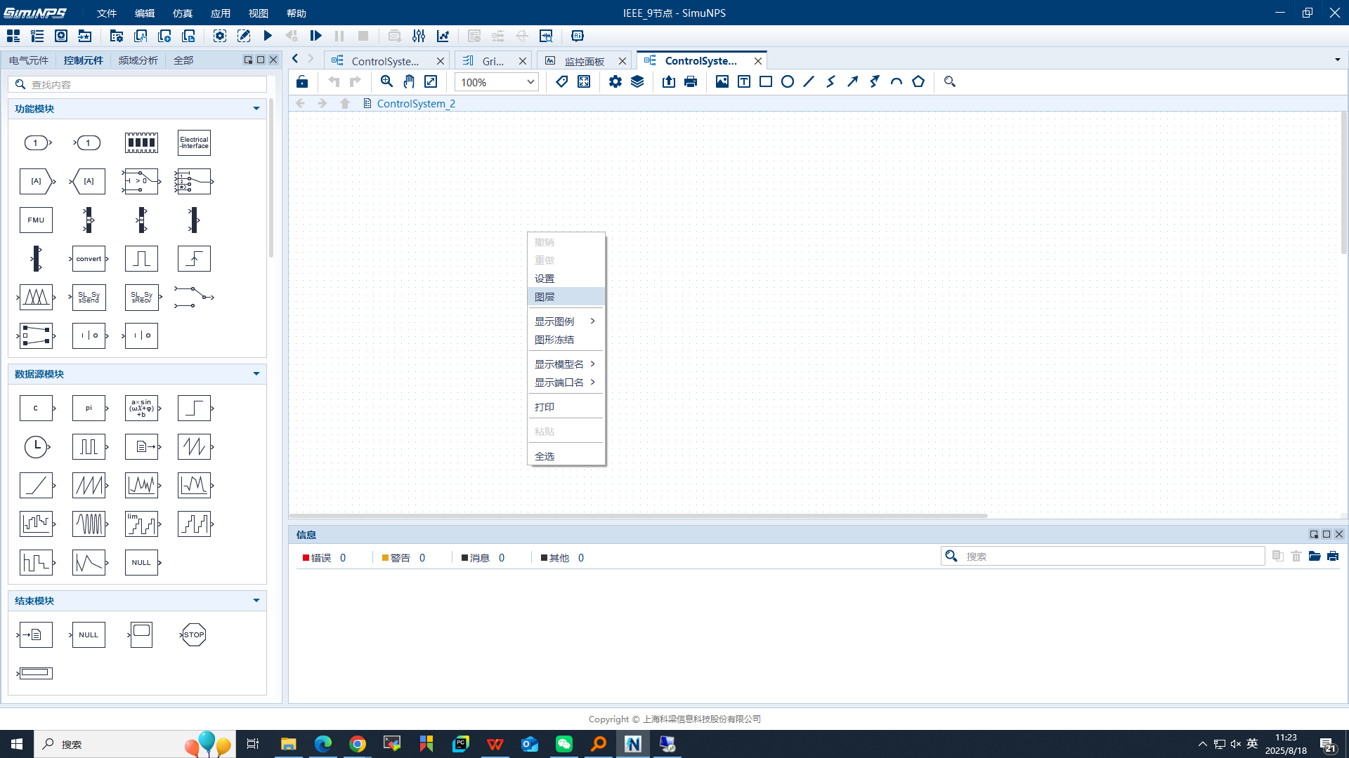Collapse the 数据源模块 section

[256, 374]
